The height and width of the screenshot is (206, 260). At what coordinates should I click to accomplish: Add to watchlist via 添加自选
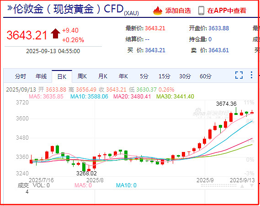click(178, 11)
